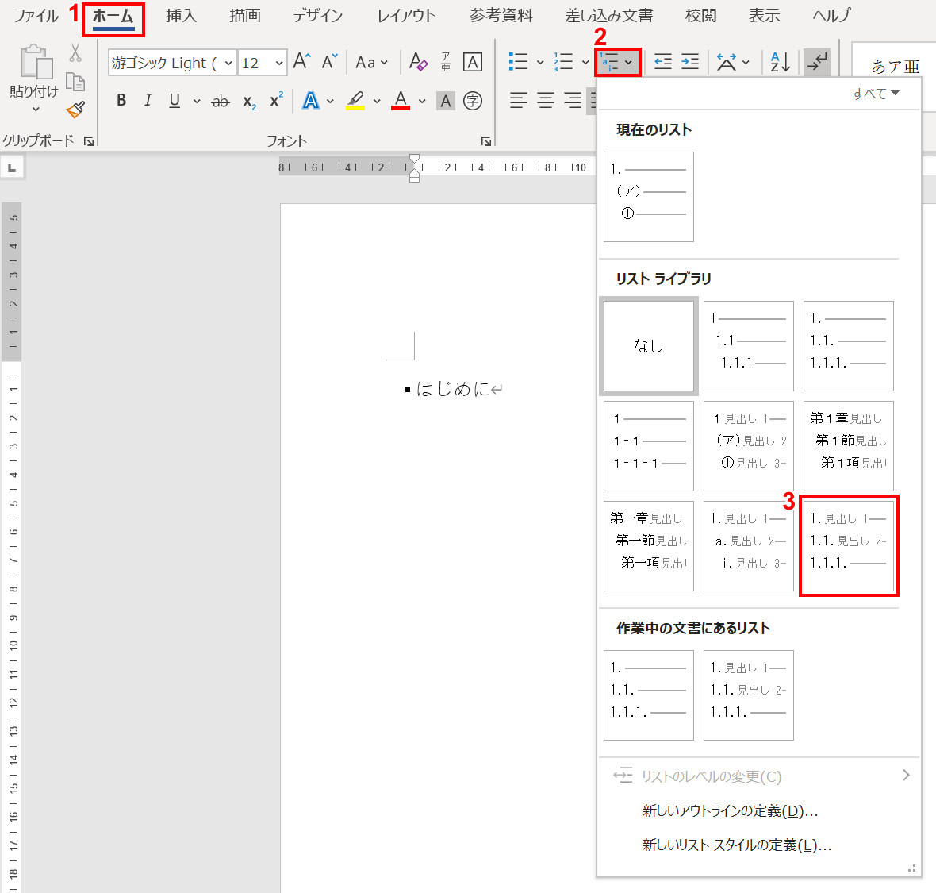
Task: Open the text effects dropdown arrow
Action: (330, 101)
